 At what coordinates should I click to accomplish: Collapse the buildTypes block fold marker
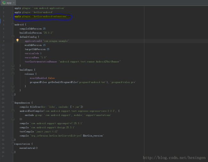coord(13,70)
